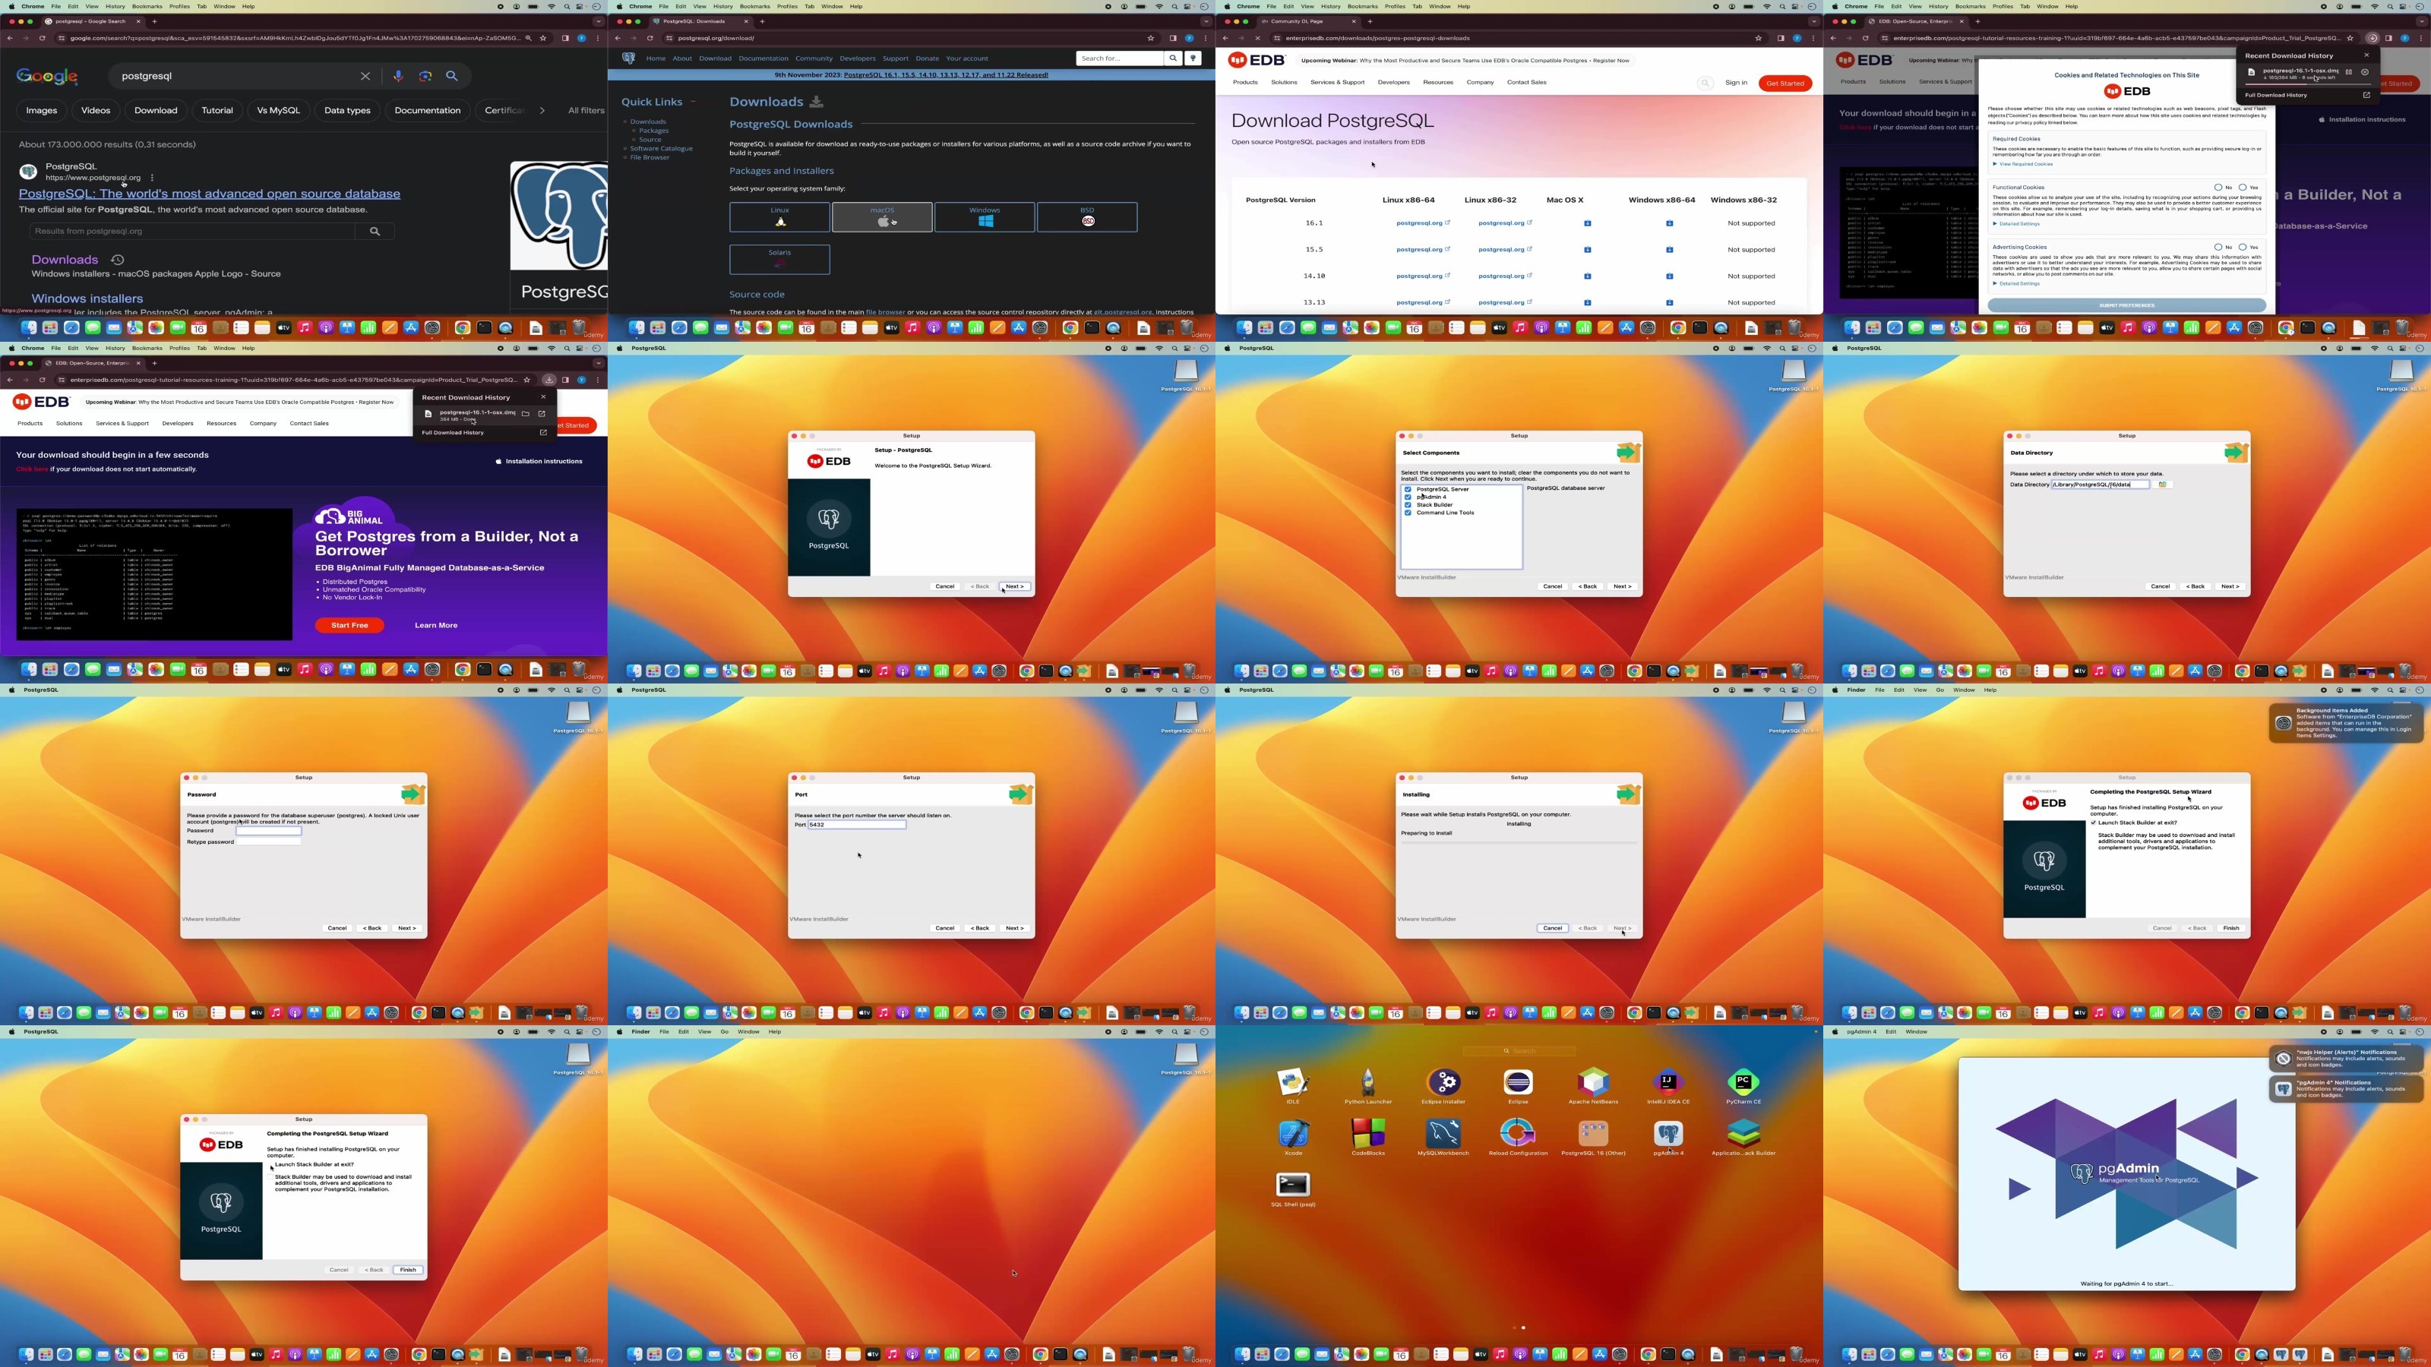Select Yes for Advertising Cookies

2243,247
